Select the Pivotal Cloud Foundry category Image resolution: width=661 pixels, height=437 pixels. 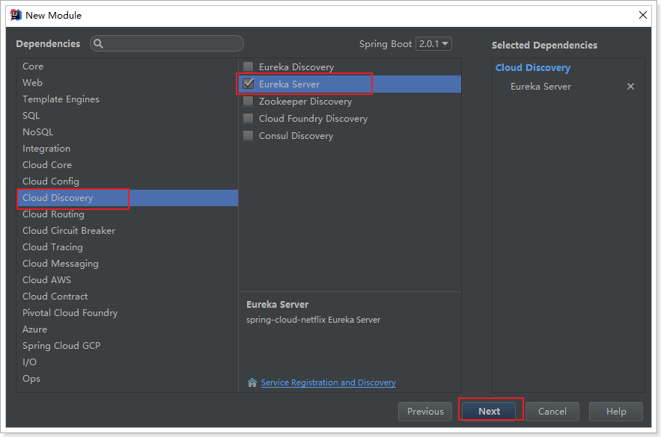(127, 312)
